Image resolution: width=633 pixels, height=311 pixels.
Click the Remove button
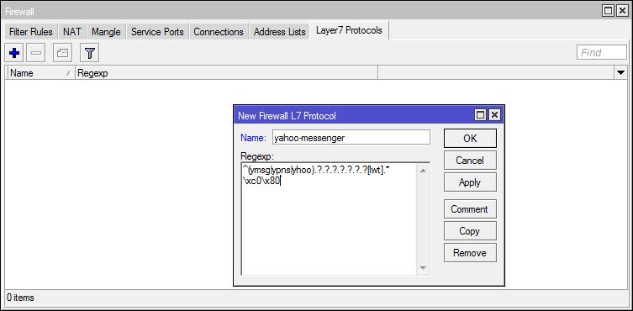[470, 253]
